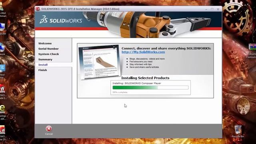Select the Welcome step in sidebar
The image size is (256, 144).
[45, 44]
